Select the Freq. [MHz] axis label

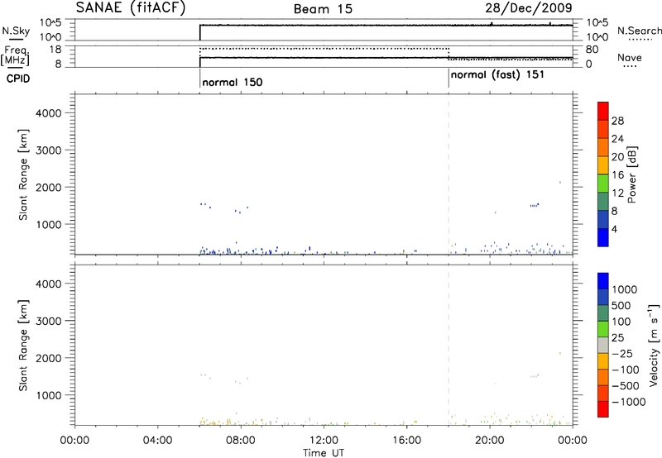coord(16,56)
